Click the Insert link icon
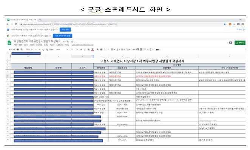This screenshot has width=250, height=150. [134, 49]
